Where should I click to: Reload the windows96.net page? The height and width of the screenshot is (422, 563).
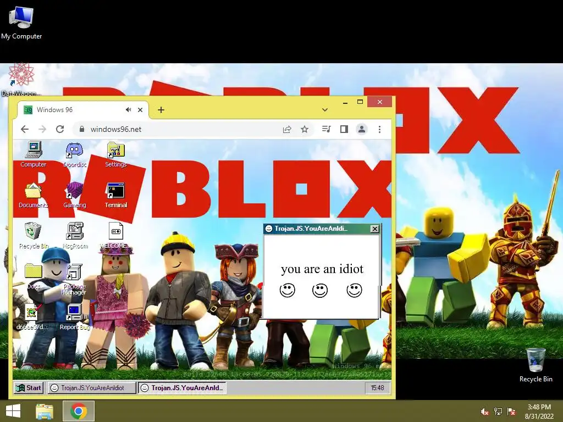(x=60, y=129)
